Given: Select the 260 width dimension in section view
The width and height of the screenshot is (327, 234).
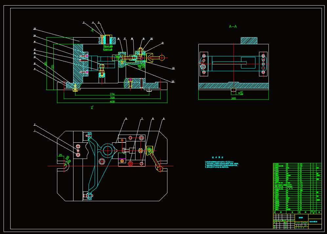Looking at the screenshot, I should click(234, 98).
